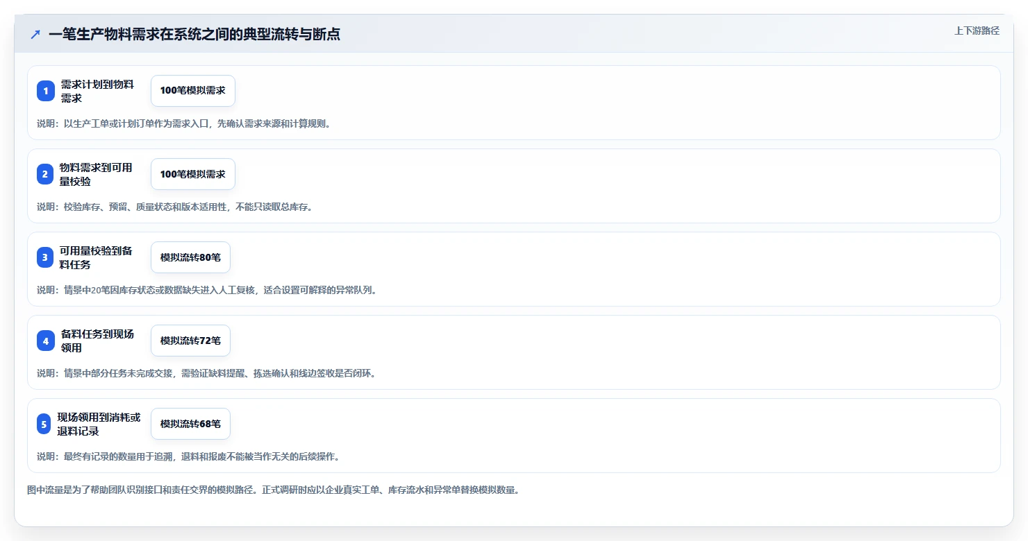Select the step title 物料需求到可用量校验
The image size is (1028, 541).
(x=96, y=174)
